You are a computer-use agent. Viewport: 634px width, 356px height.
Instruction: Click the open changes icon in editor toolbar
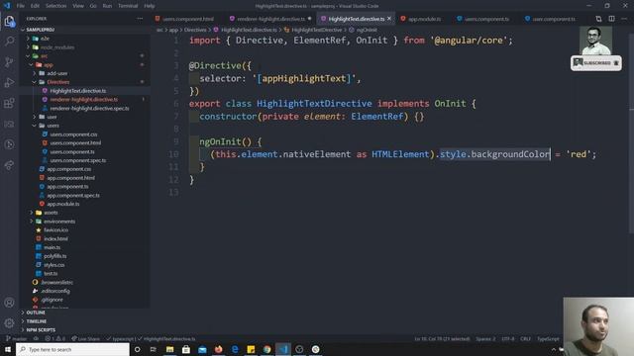pyautogui.click(x=598, y=19)
